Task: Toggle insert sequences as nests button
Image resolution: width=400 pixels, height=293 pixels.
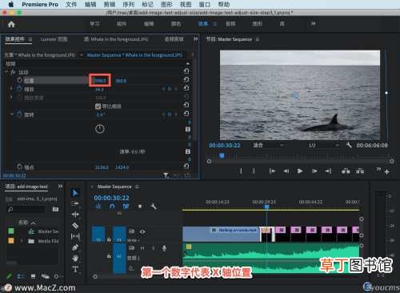Action: coord(98,207)
